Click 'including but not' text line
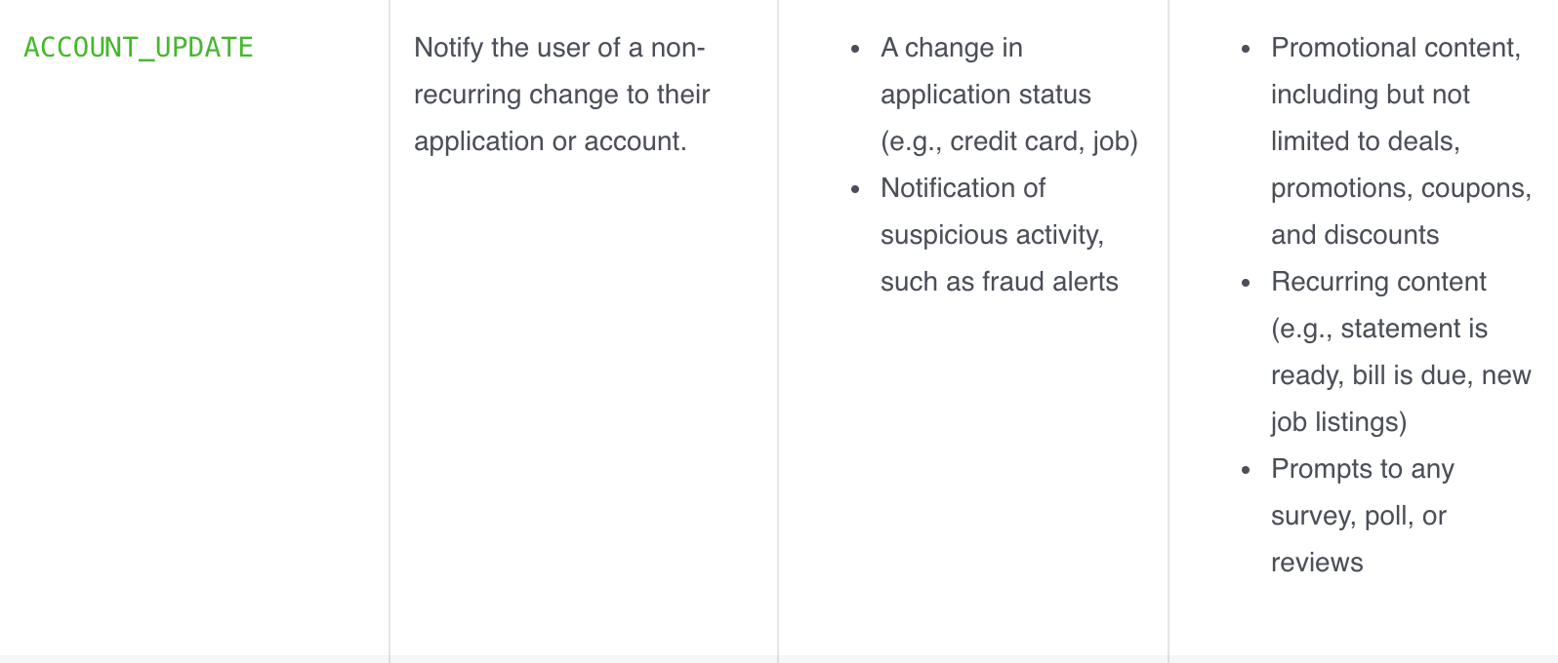 pos(1371,95)
